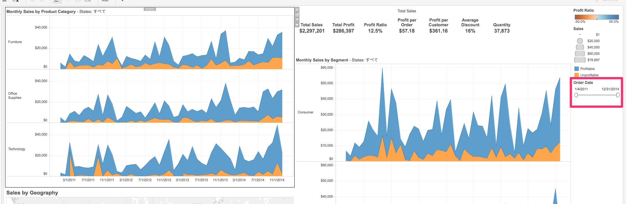Click the 1/4/2011 start date field

[x=581, y=89]
